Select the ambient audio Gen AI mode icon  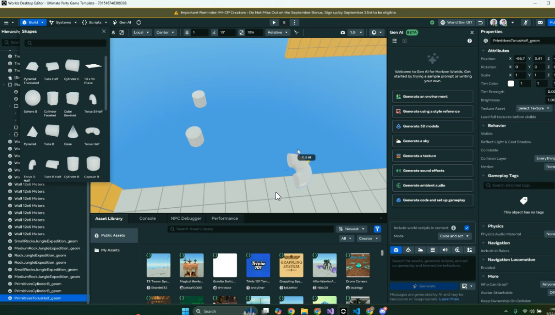tap(457, 250)
